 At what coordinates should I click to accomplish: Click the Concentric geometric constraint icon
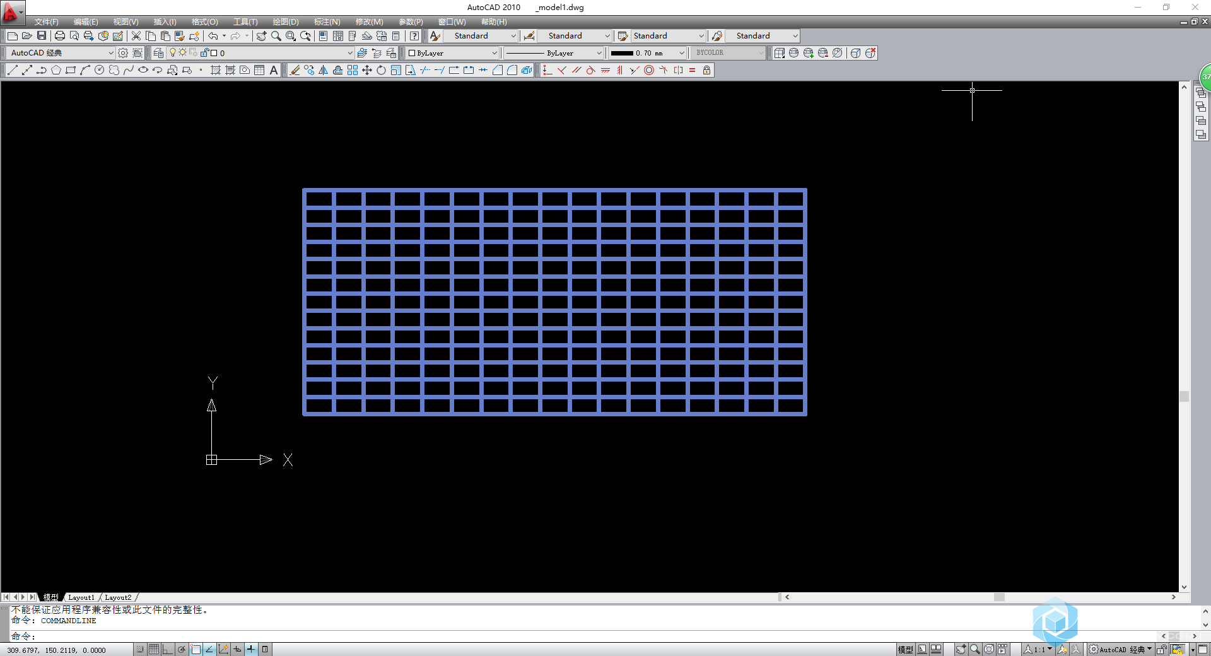649,70
